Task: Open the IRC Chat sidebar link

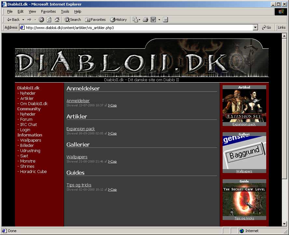Action: click(x=28, y=124)
